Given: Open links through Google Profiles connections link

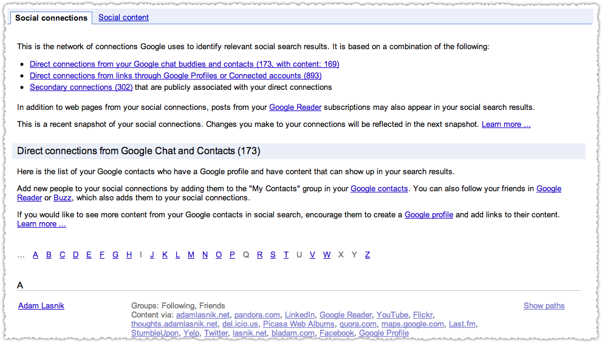Looking at the screenshot, I should 176,76.
